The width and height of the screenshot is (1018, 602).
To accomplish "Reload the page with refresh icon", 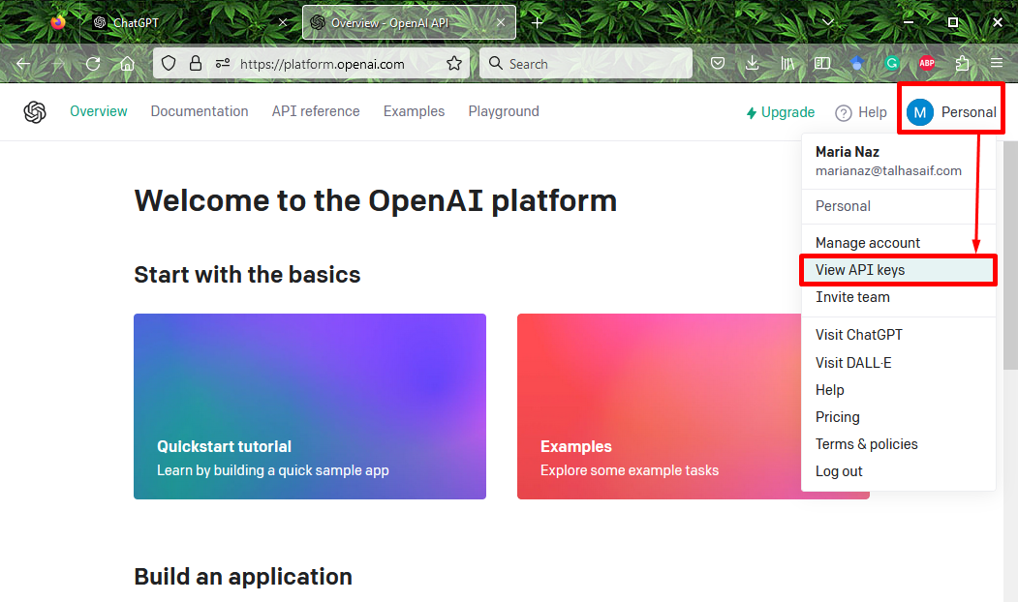I will pos(93,64).
